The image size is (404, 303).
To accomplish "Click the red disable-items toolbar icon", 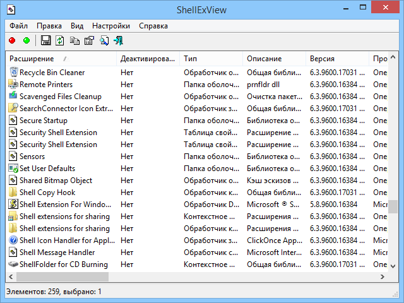I will pos(12,40).
